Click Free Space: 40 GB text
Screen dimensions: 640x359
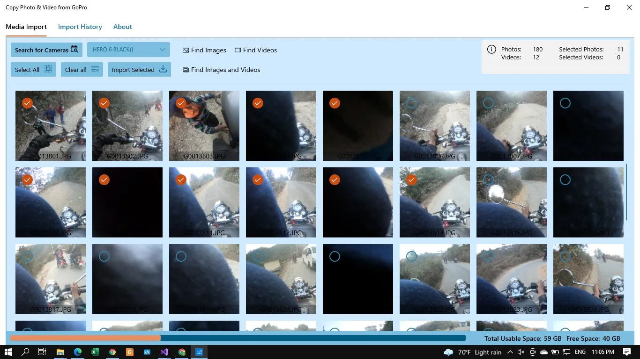pyautogui.click(x=593, y=338)
